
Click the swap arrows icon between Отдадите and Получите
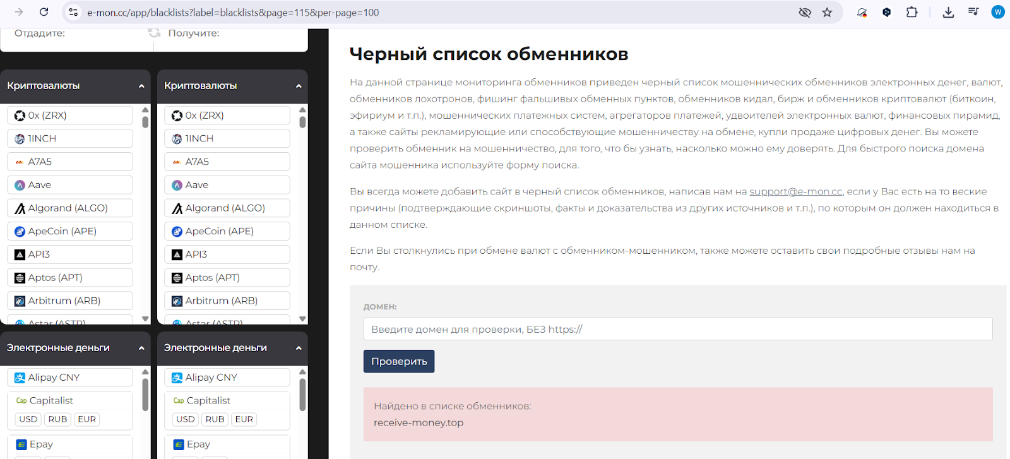coord(154,32)
